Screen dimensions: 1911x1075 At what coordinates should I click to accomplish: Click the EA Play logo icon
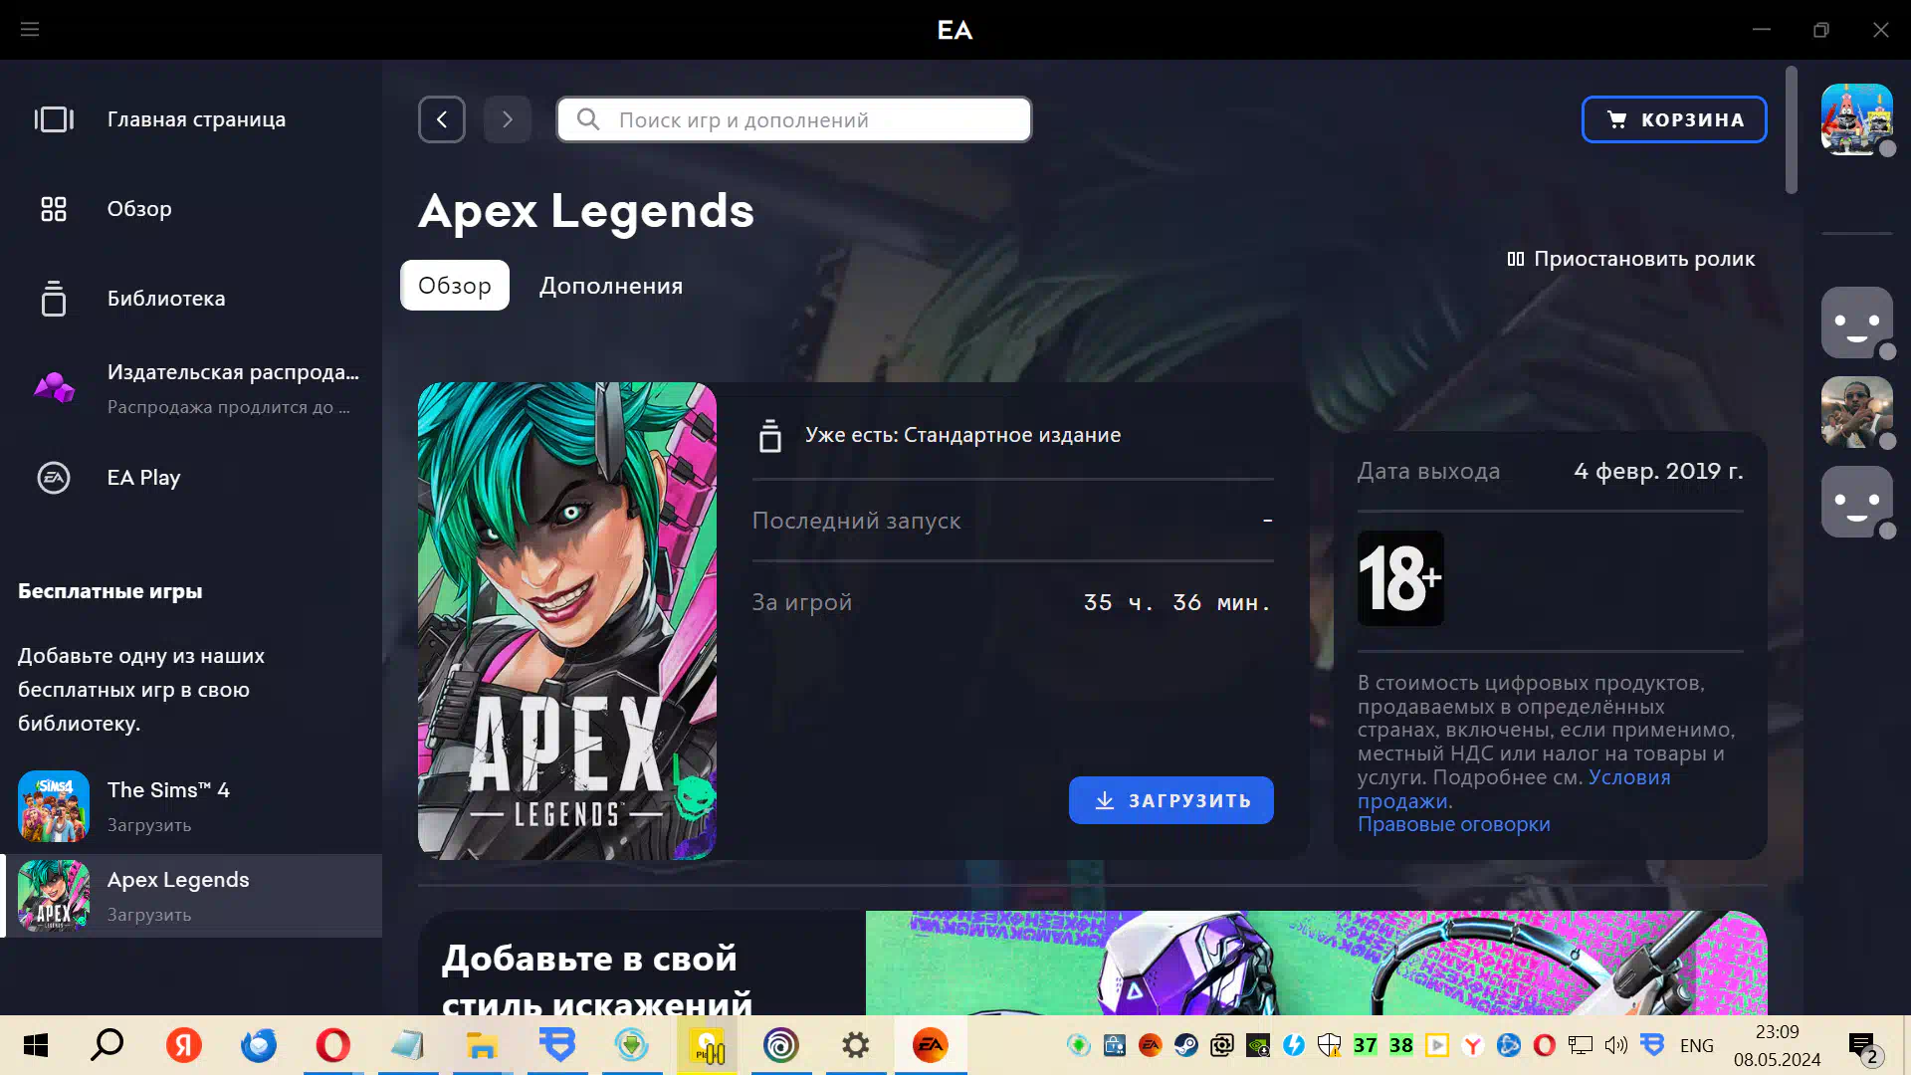54,478
